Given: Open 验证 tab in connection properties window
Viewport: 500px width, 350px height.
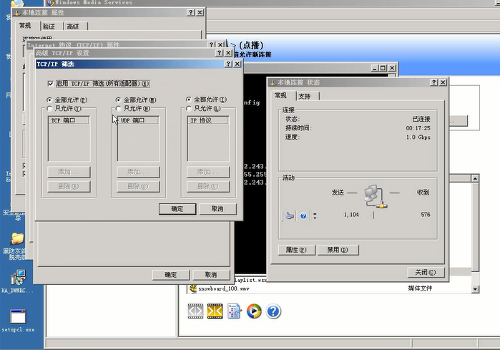Looking at the screenshot, I should click(52, 26).
